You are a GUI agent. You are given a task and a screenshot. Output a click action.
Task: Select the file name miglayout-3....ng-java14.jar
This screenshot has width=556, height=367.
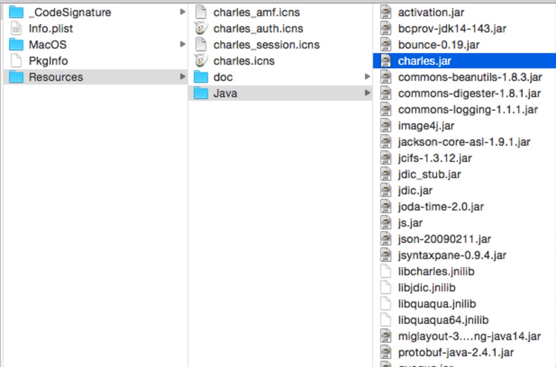[469, 336]
